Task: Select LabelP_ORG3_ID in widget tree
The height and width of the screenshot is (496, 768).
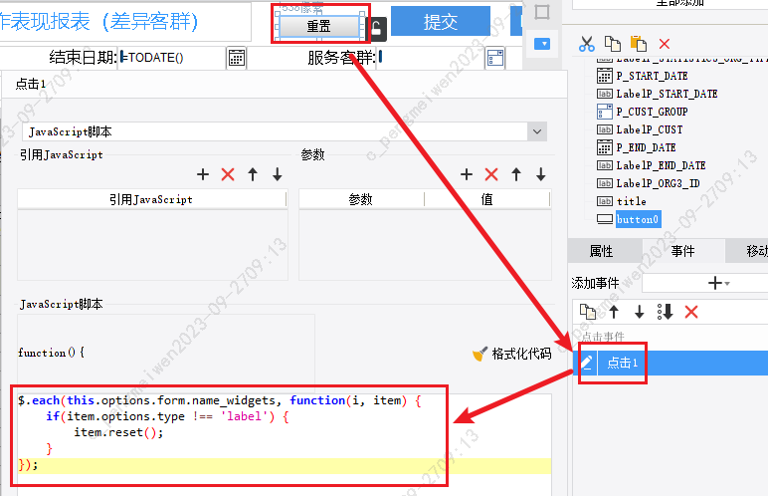Action: click(x=658, y=183)
